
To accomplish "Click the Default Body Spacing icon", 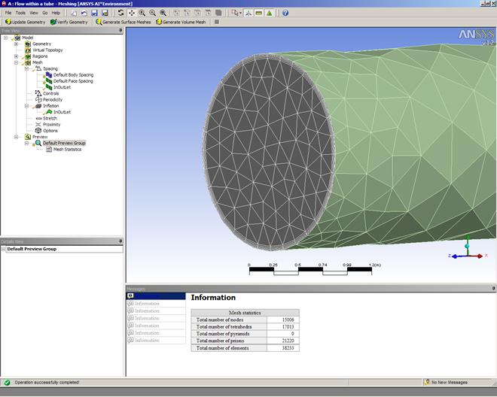I will tap(49, 75).
